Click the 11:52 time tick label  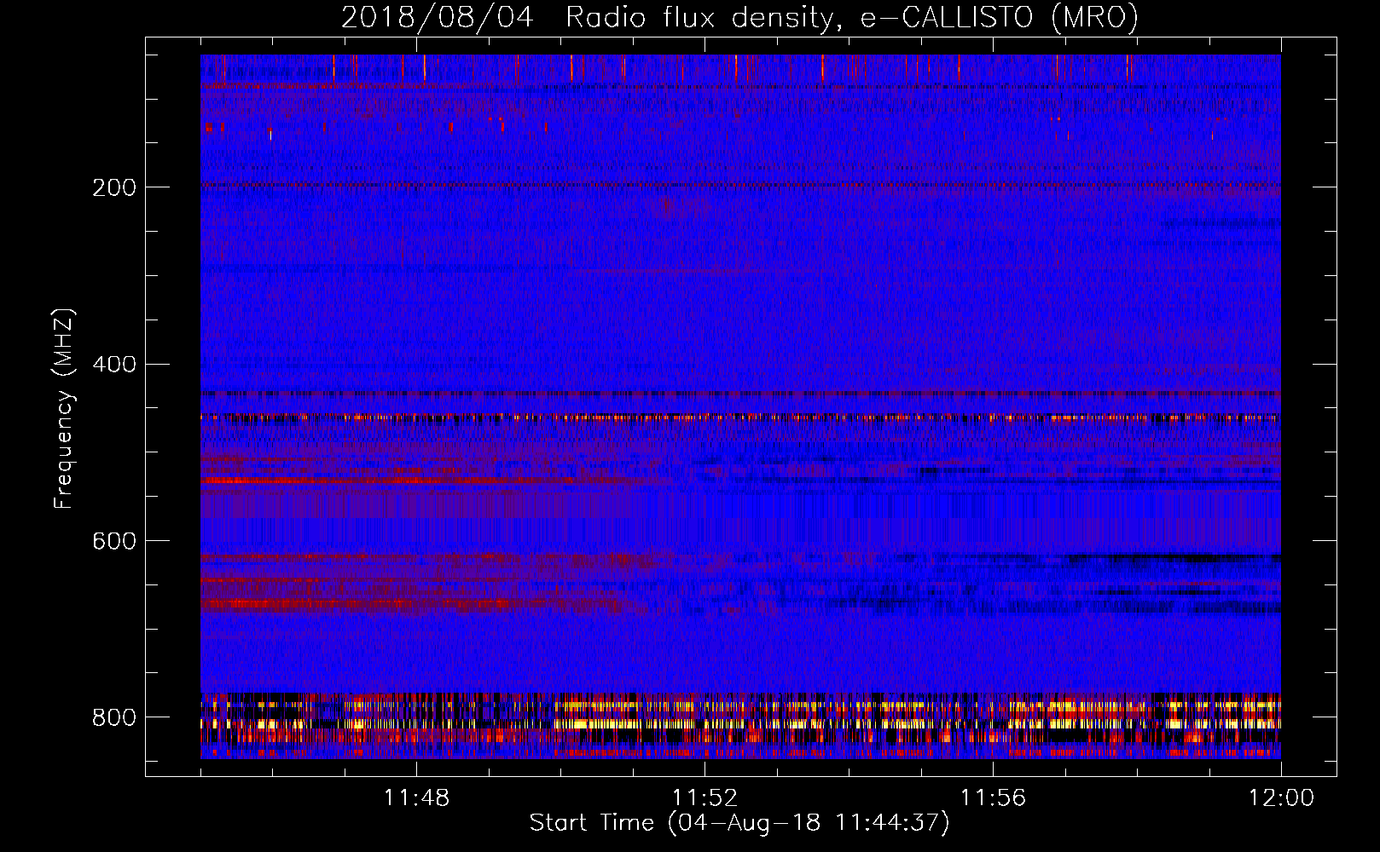click(x=704, y=798)
